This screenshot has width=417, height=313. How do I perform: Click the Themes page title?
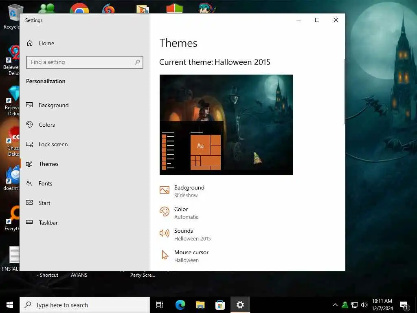178,43
